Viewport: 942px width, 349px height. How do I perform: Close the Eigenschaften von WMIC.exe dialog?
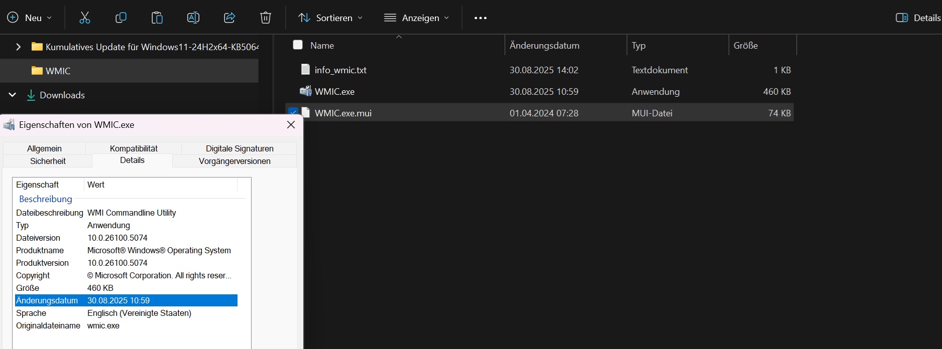[291, 125]
